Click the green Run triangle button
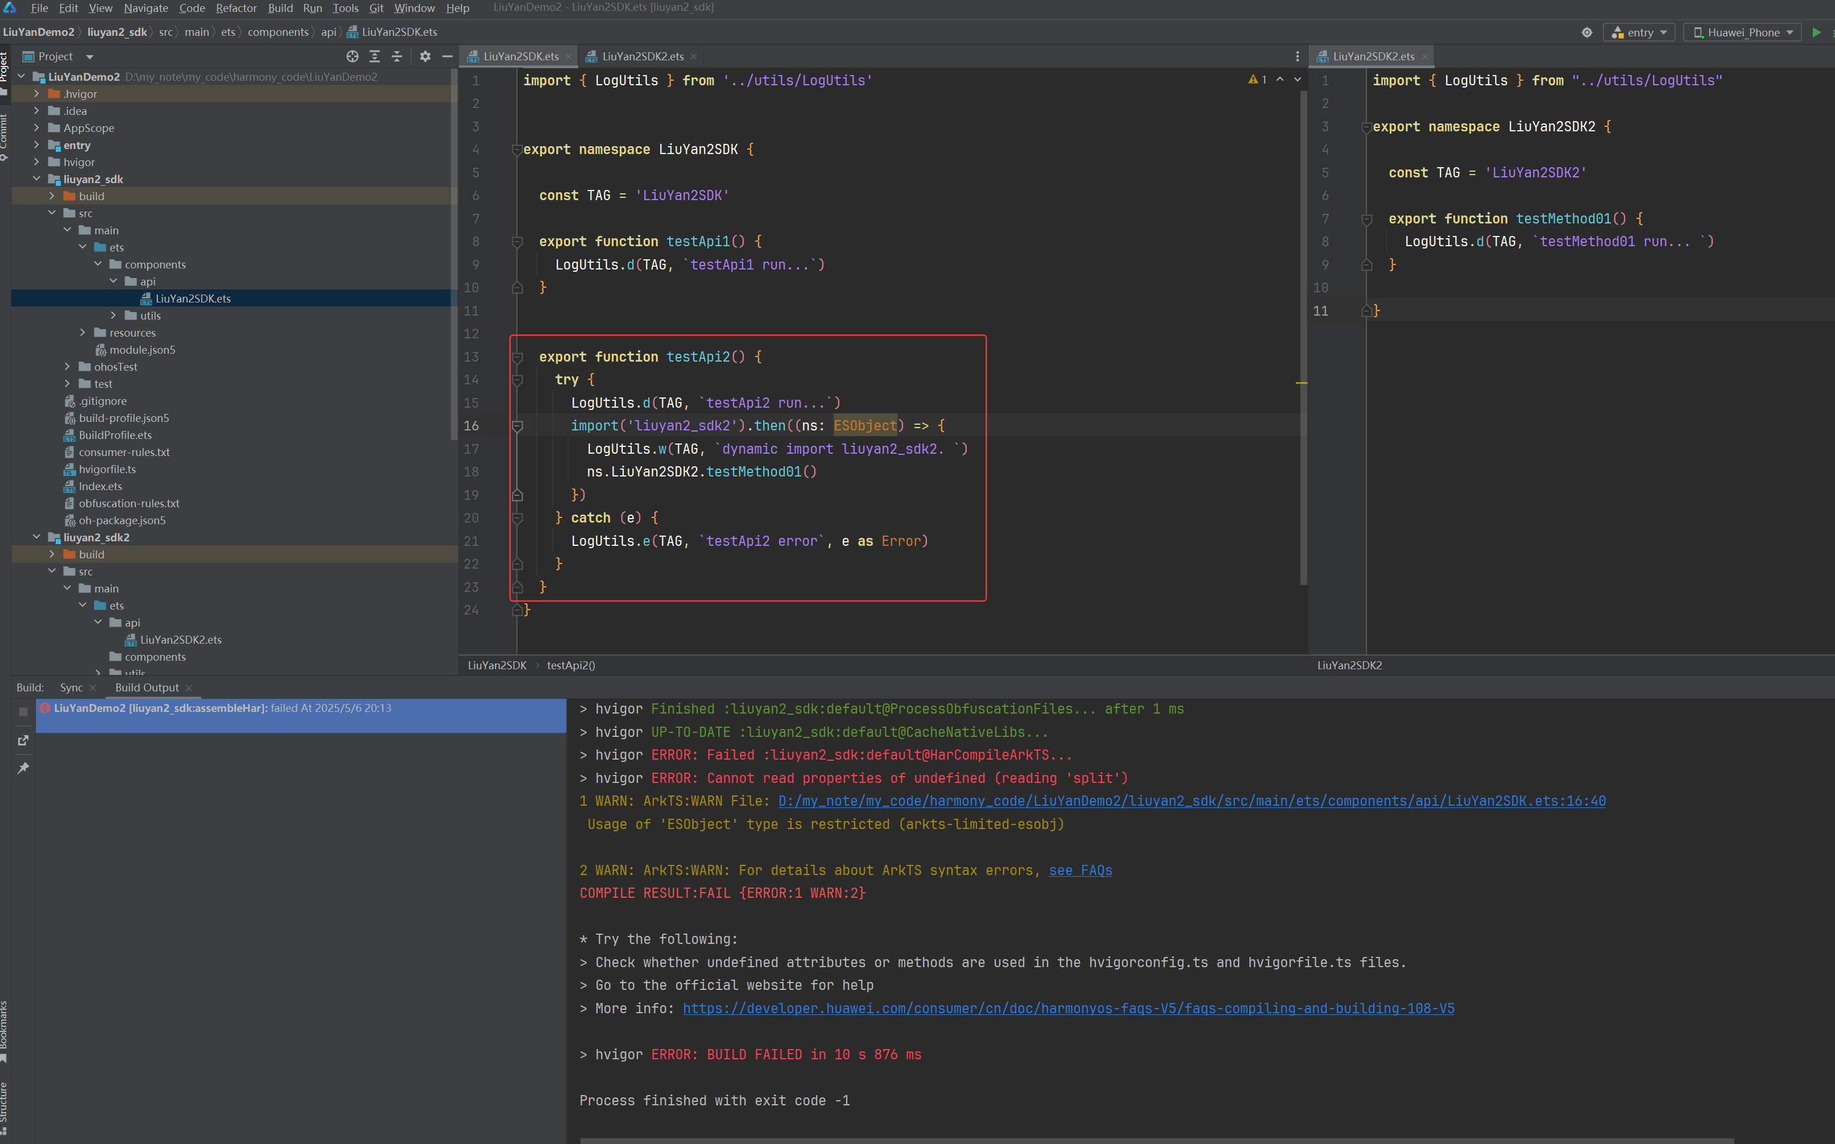Image resolution: width=1835 pixels, height=1144 pixels. [x=1816, y=32]
